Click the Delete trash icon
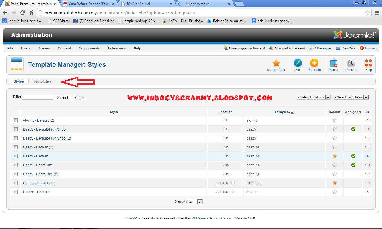Image resolution: width=382 pixels, height=229 pixels. tap(333, 63)
